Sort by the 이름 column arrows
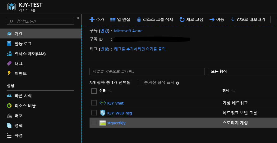The height and width of the screenshot is (143, 277). pyautogui.click(x=110, y=91)
